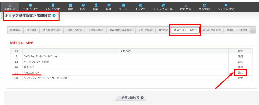Viewport: 259px width, 105px height.
Task: Click the blue help question mark icon
Action: (x=54, y=16)
